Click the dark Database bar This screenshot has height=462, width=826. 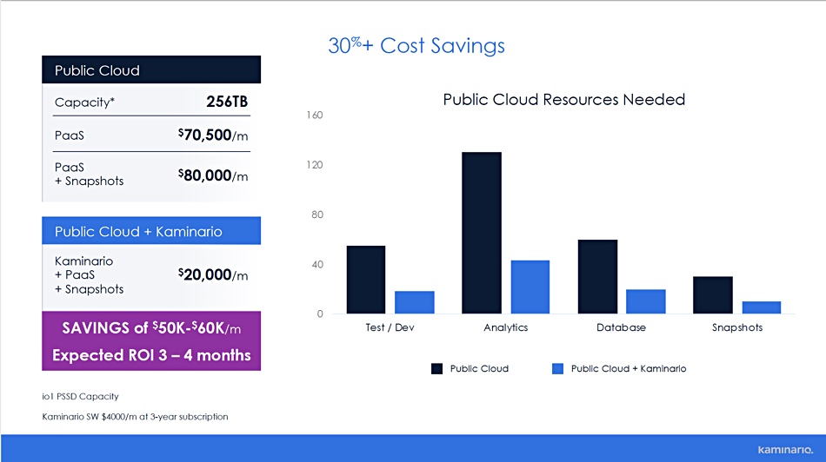(x=597, y=277)
